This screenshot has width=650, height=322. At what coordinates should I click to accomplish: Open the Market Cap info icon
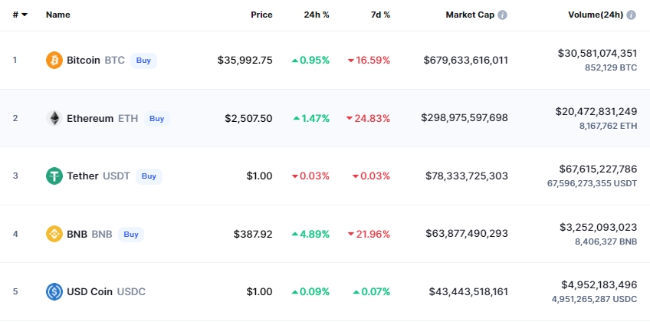coord(503,15)
